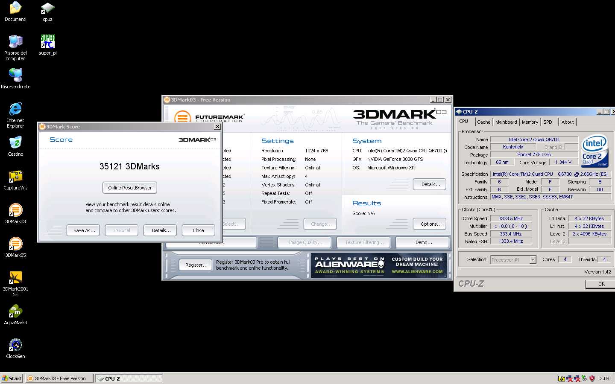Click the Intel Core 2 Quad logo

(594, 151)
